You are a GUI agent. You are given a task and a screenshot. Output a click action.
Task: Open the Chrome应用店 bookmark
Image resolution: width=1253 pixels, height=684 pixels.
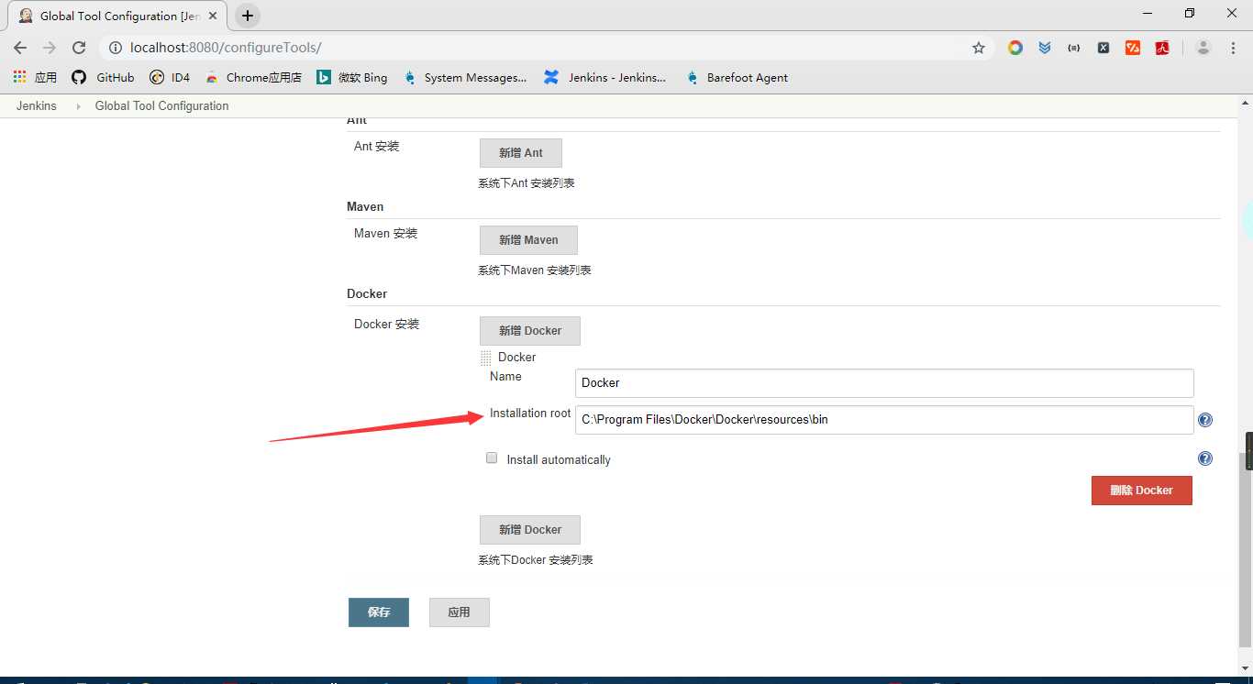click(x=253, y=77)
